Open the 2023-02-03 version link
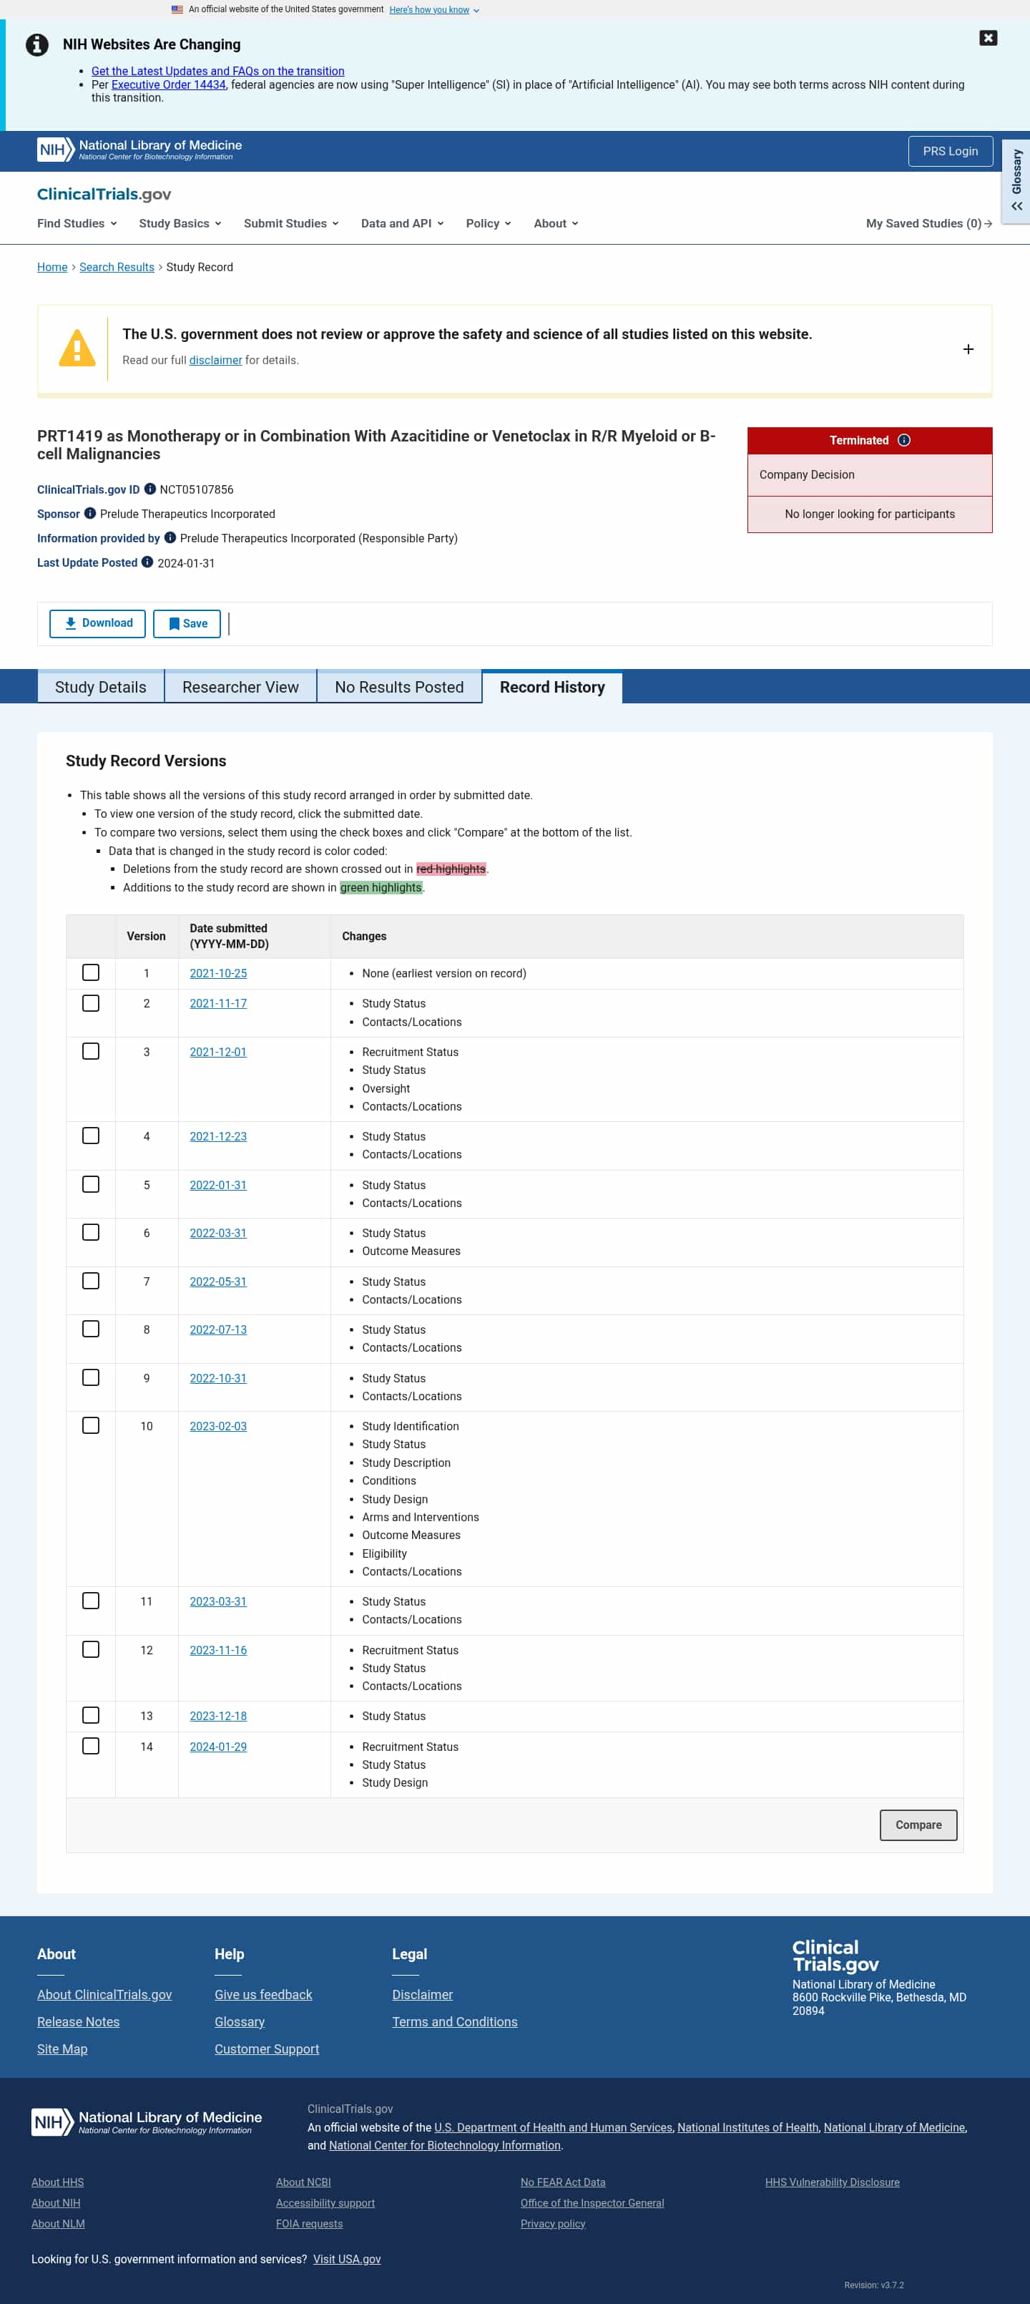Image resolution: width=1030 pixels, height=2304 pixels. coord(218,1425)
